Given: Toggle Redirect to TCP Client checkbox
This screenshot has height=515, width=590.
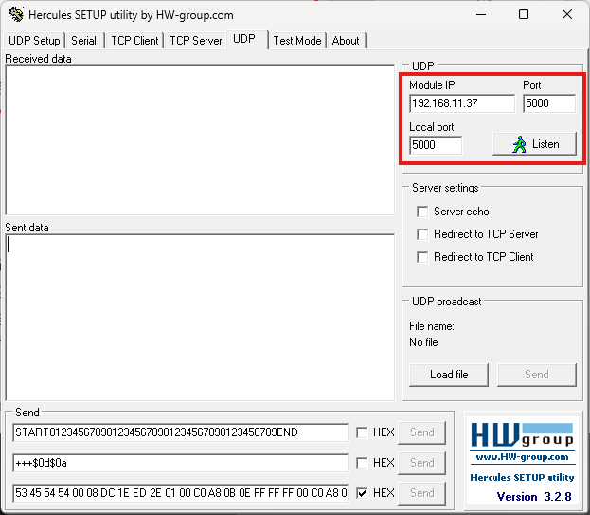Looking at the screenshot, I should 423,257.
